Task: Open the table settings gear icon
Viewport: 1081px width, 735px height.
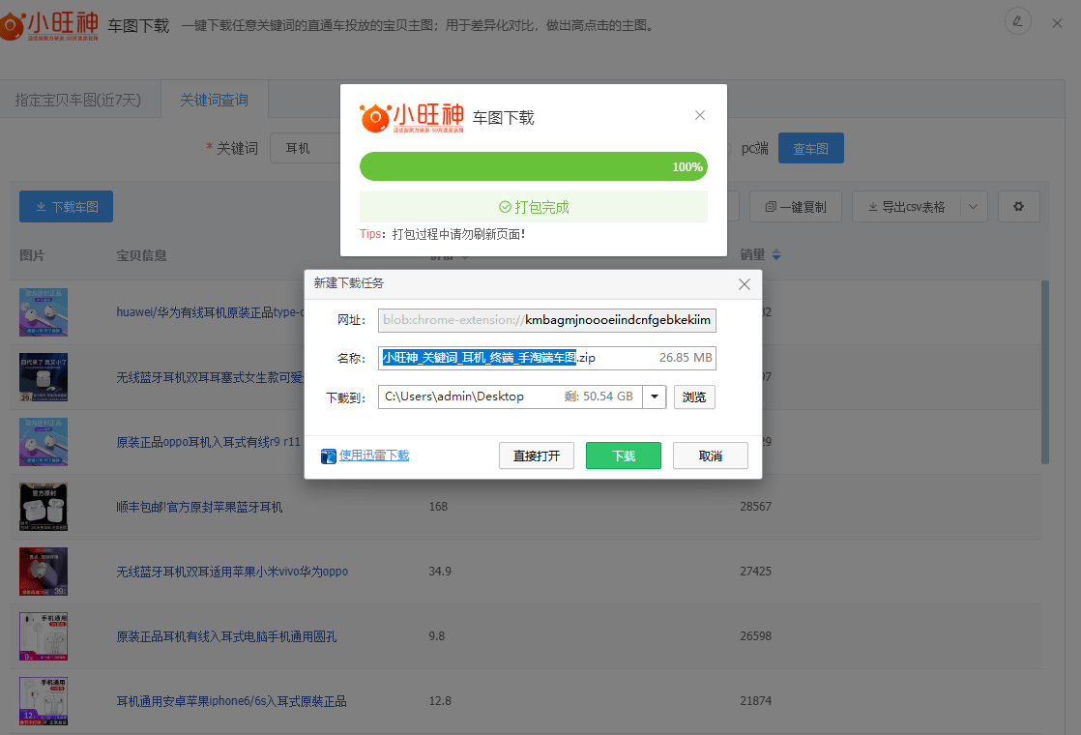Action: pyautogui.click(x=1018, y=207)
